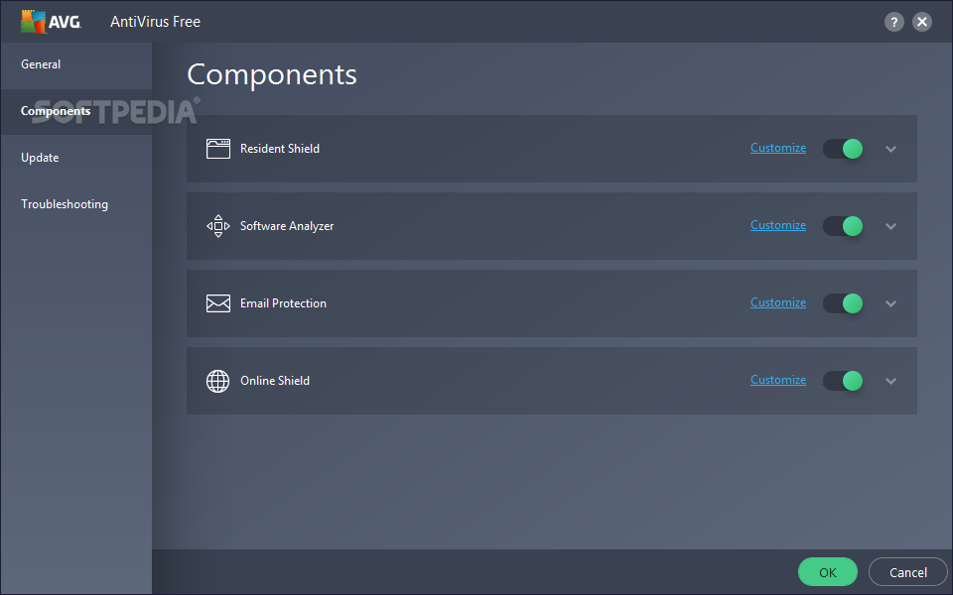Toggle off Resident Shield switch
This screenshot has height=595, width=953.
(x=843, y=149)
